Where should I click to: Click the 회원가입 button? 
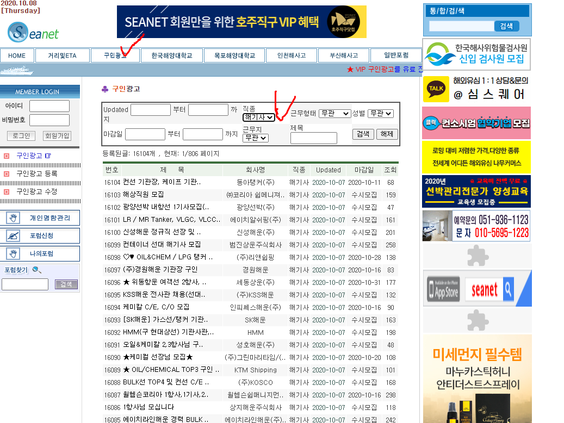[x=57, y=135]
